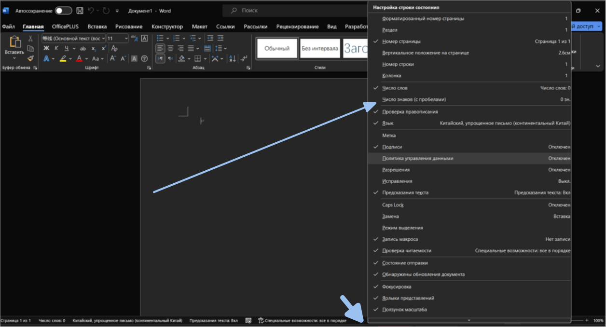Open the Change case (Aa) dropdown

point(97,58)
